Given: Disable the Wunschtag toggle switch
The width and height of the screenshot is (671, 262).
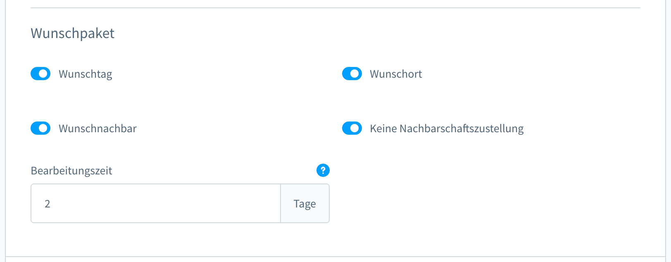Looking at the screenshot, I should pyautogui.click(x=40, y=74).
